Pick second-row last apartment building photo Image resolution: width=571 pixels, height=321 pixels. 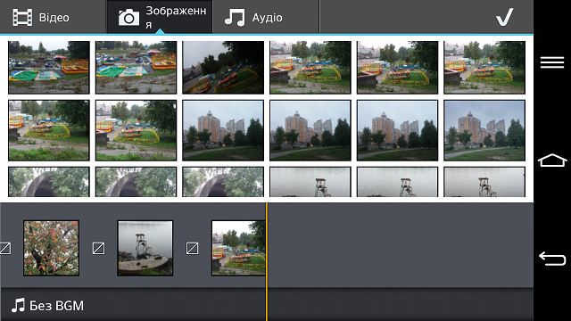484,130
